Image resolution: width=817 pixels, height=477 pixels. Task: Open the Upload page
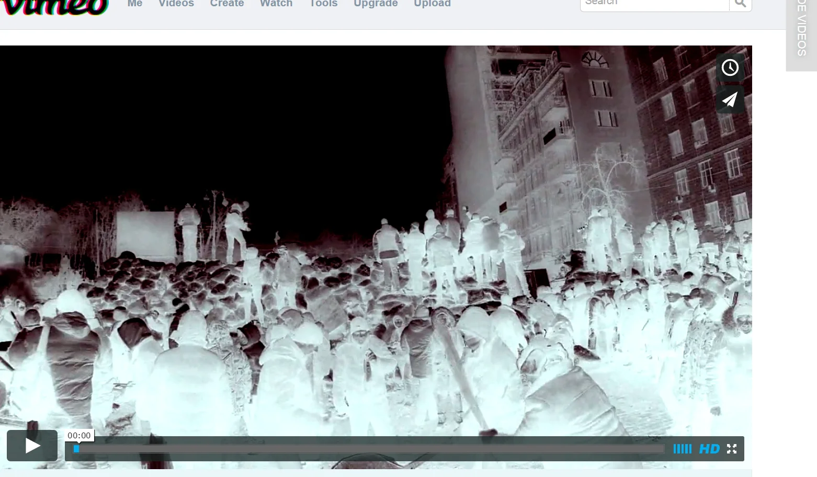pyautogui.click(x=432, y=4)
